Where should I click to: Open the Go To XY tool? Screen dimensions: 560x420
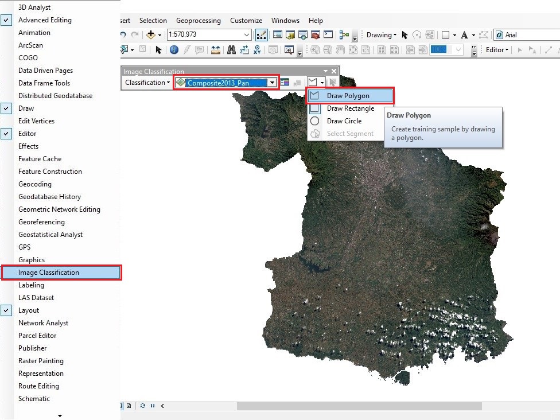point(257,50)
